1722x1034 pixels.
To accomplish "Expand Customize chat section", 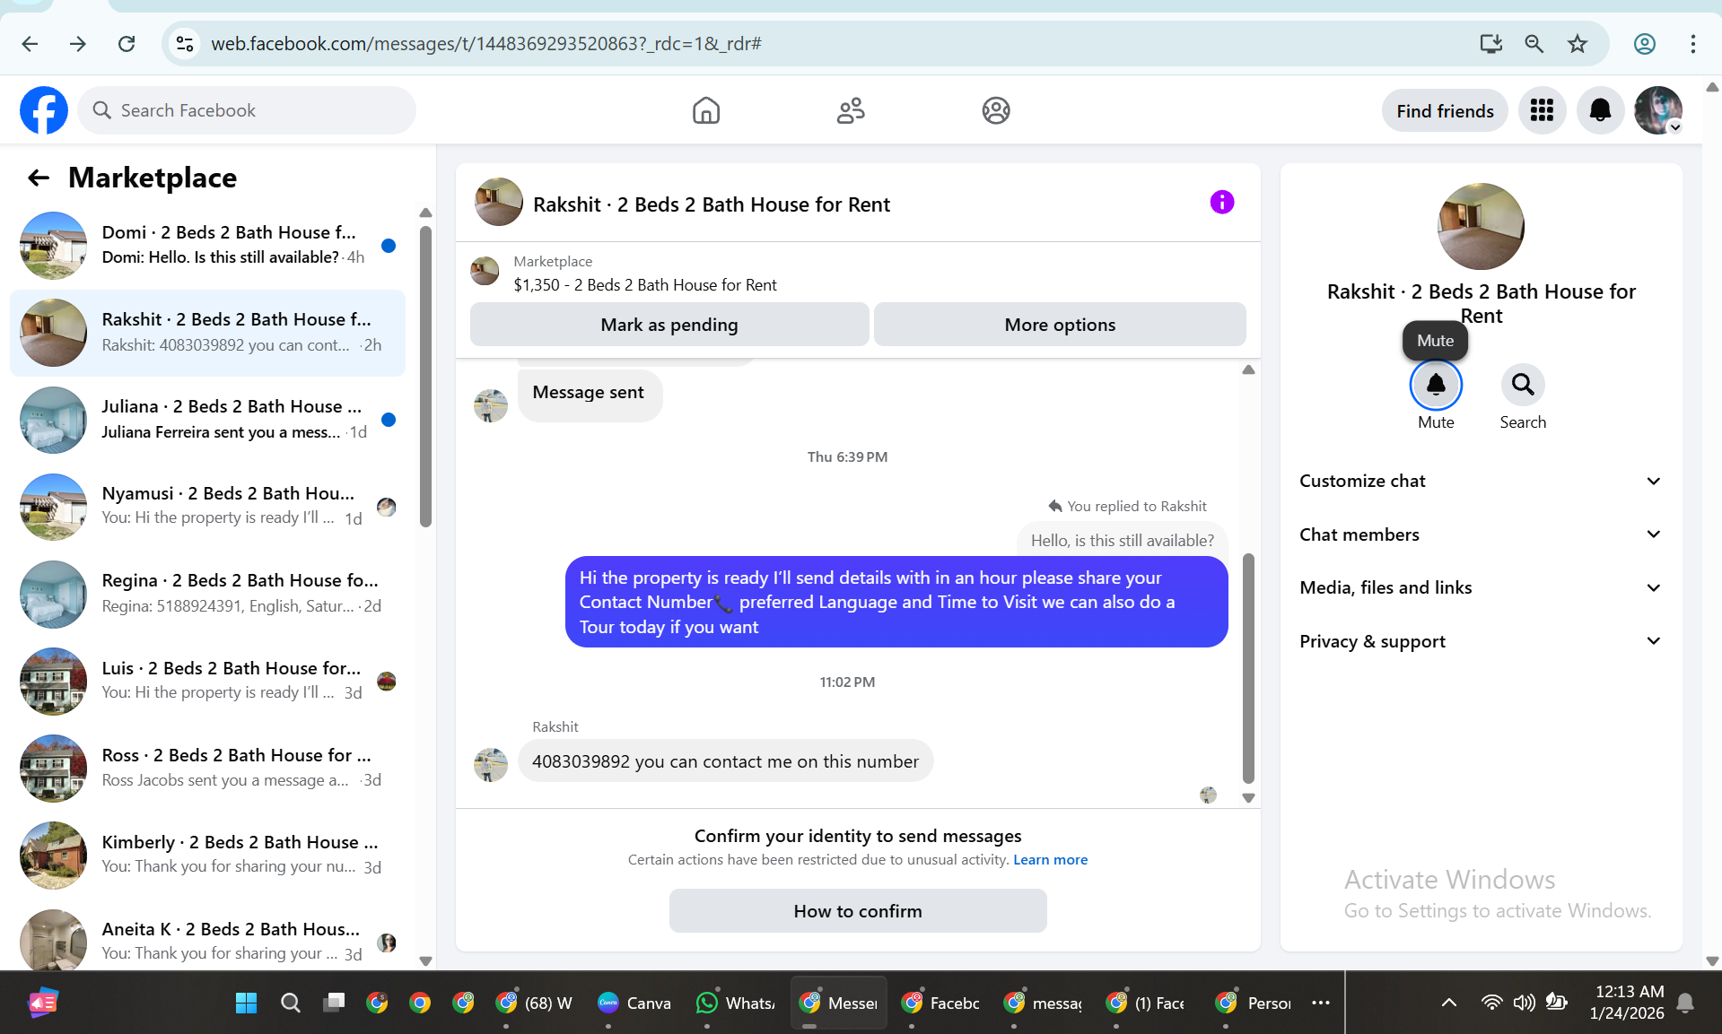I will [x=1481, y=482].
